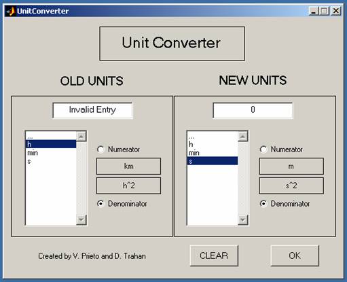Image resolution: width=347 pixels, height=282 pixels.
Task: Click the 'km' numerator button in Old Units
Action: (x=128, y=166)
